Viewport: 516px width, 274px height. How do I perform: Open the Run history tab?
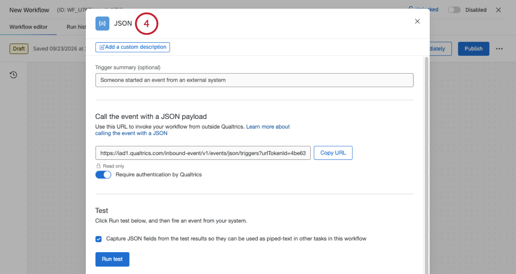pyautogui.click(x=76, y=27)
